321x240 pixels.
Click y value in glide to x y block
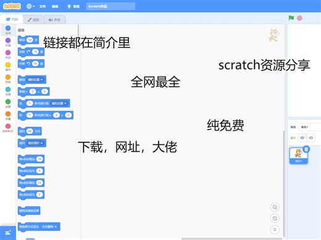[x=68, y=115]
